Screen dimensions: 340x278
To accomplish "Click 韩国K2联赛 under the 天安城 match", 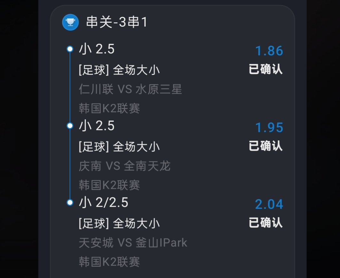I will click(109, 262).
